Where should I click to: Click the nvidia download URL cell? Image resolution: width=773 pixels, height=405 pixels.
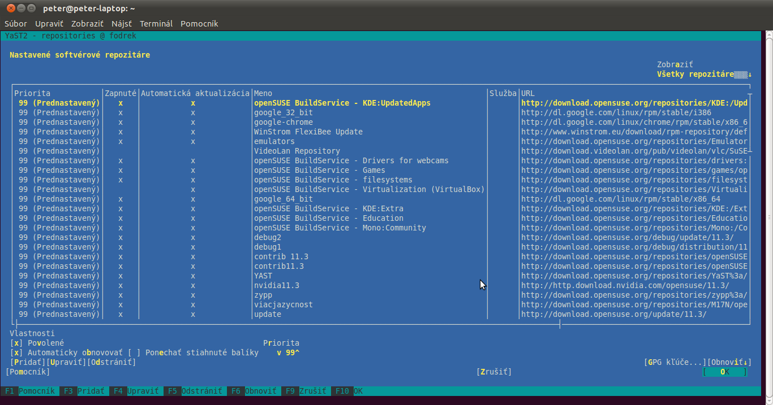point(625,285)
